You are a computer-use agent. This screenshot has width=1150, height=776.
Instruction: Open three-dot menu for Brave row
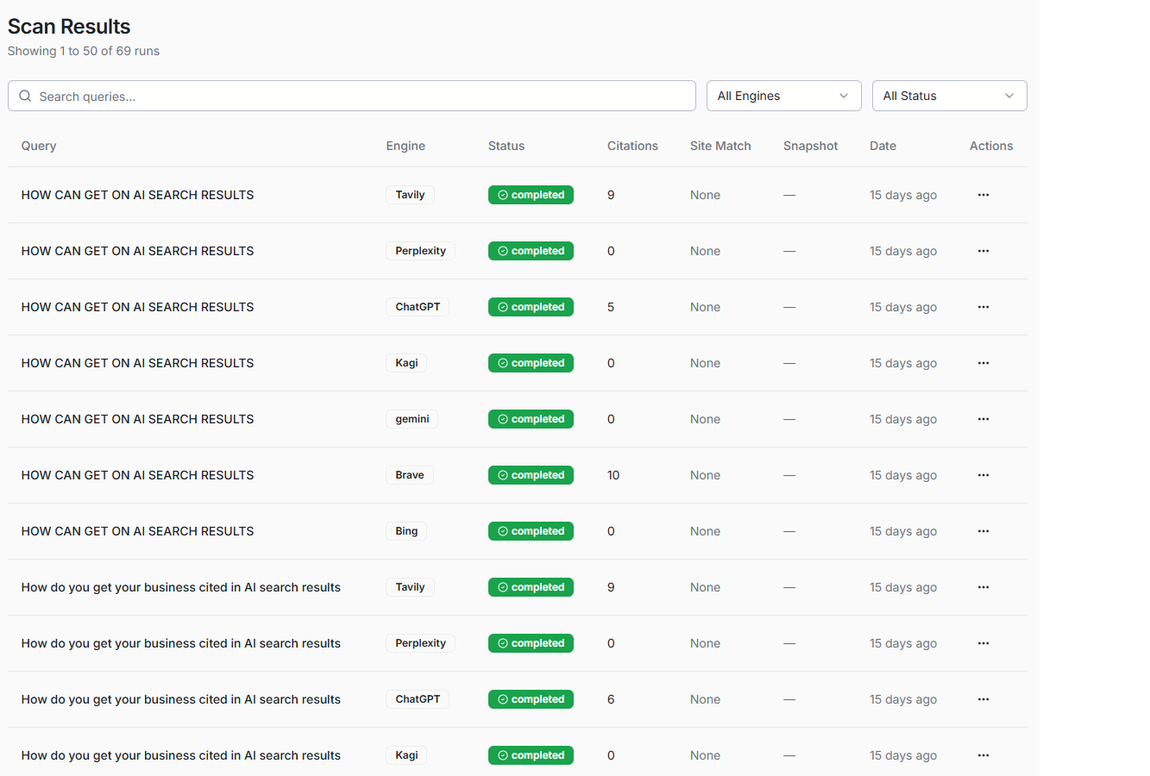[983, 475]
